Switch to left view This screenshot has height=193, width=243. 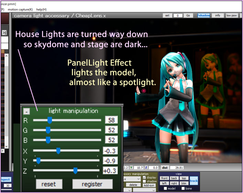coord(165,183)
